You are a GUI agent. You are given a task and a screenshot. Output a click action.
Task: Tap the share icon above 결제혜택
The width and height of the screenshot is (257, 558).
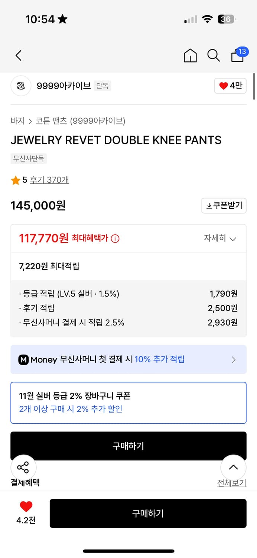tap(23, 468)
